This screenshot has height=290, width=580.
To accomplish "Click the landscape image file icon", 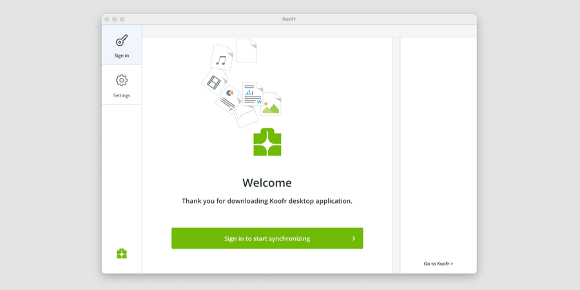I will pos(271,104).
